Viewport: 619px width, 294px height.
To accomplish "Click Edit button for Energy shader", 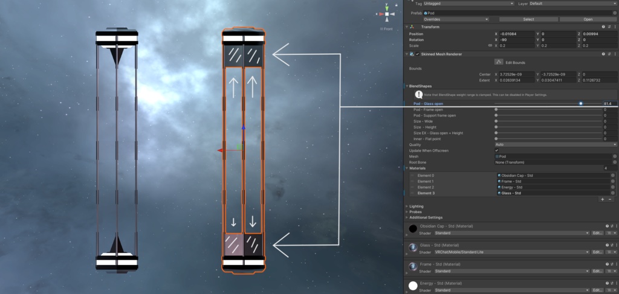I will click(597, 290).
